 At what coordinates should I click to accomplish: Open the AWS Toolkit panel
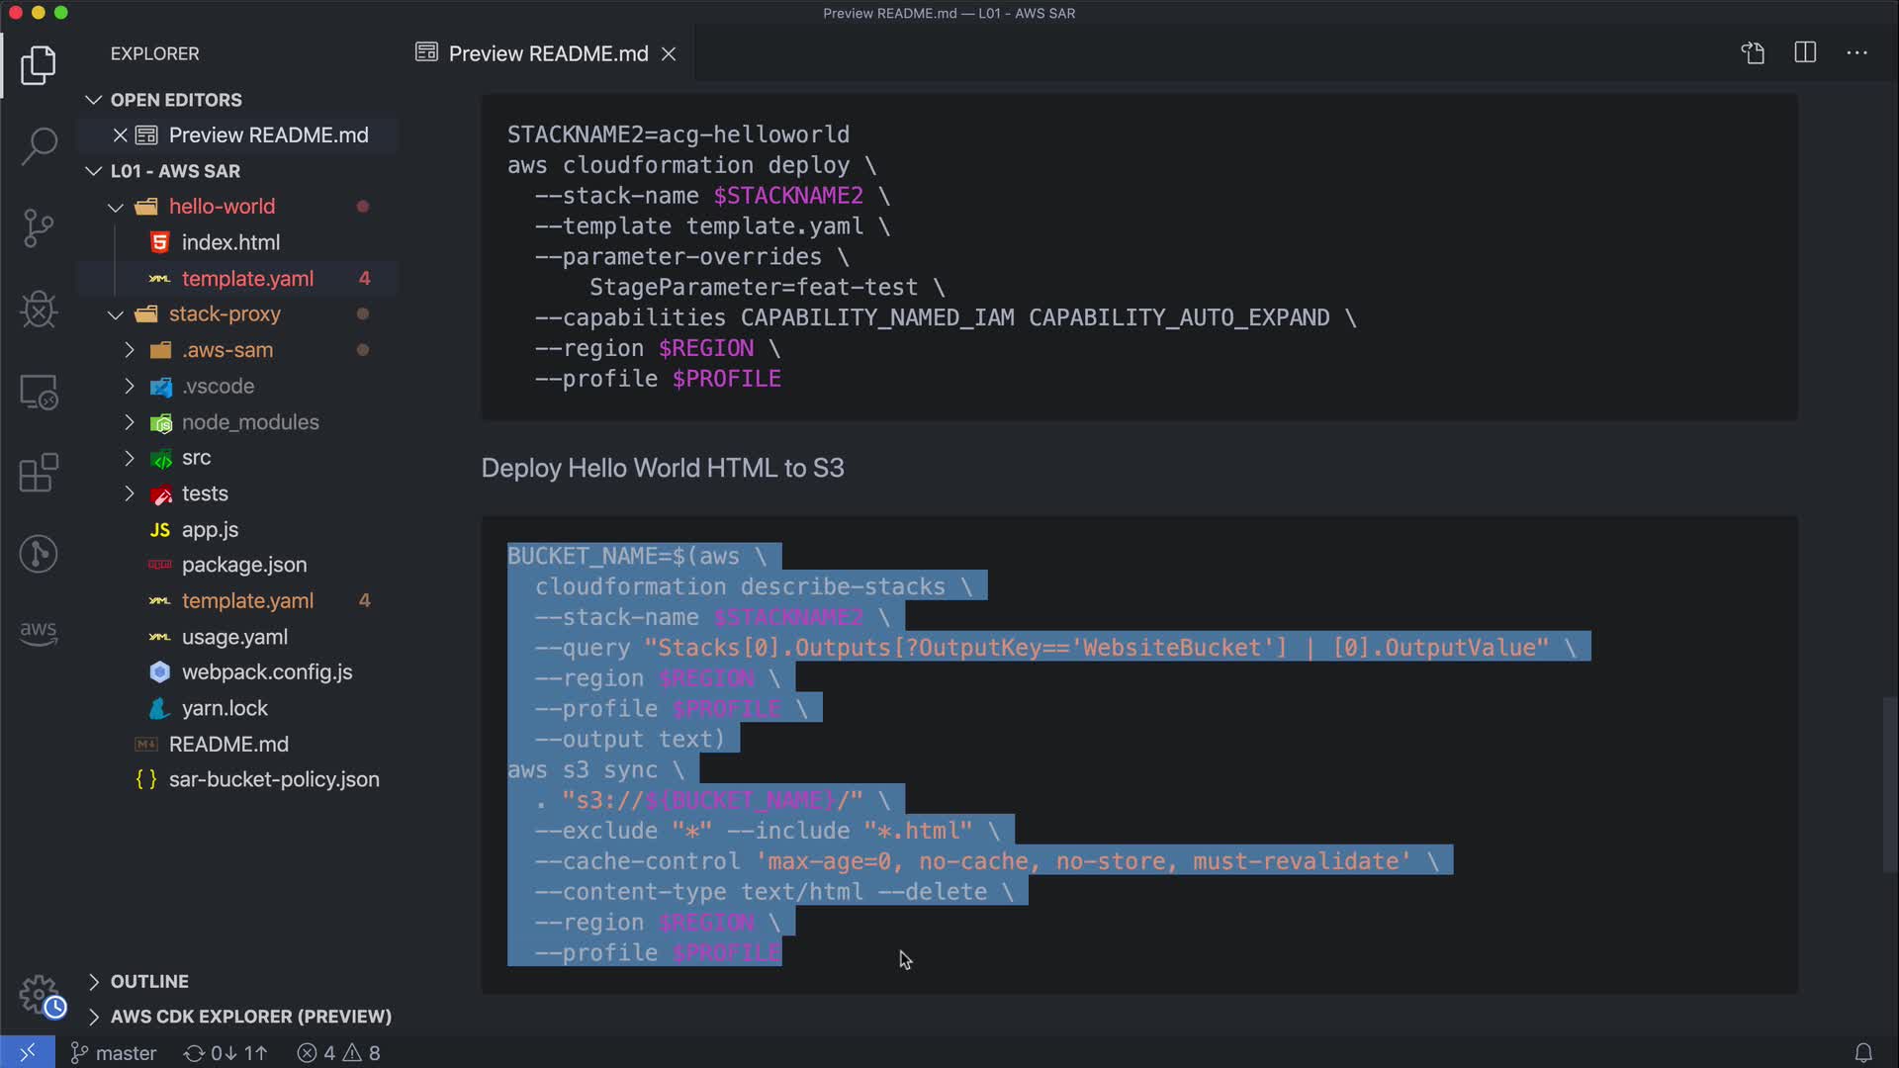coord(39,632)
